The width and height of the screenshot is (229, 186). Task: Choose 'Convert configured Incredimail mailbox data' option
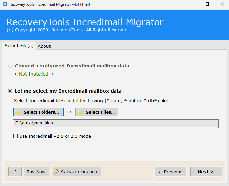[x=11, y=66]
